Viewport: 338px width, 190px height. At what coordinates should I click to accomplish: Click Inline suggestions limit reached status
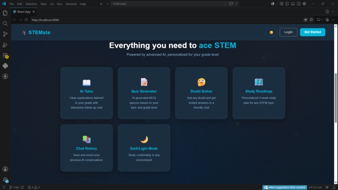[285, 187]
